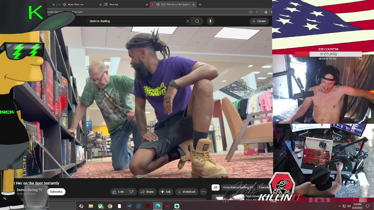Select the 'From Damon Darling TV' chip
The image size is (374, 210).
(238, 187)
